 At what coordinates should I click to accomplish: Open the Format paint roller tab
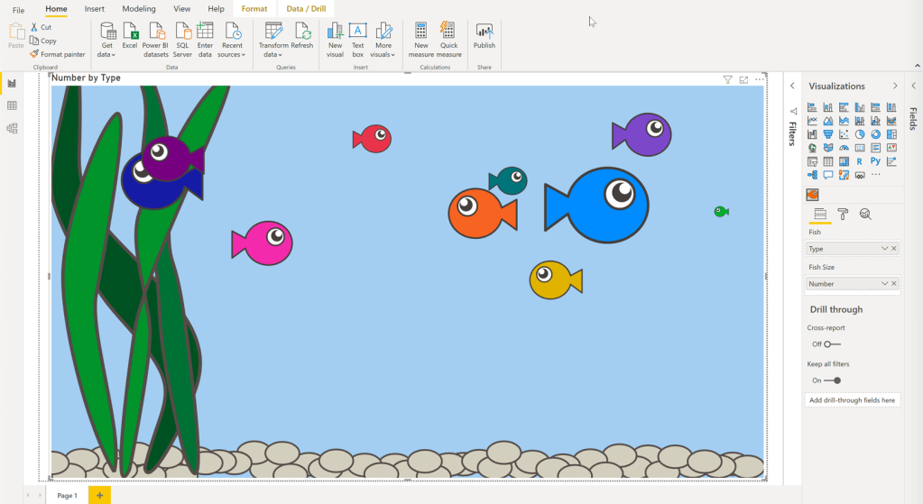pos(843,214)
